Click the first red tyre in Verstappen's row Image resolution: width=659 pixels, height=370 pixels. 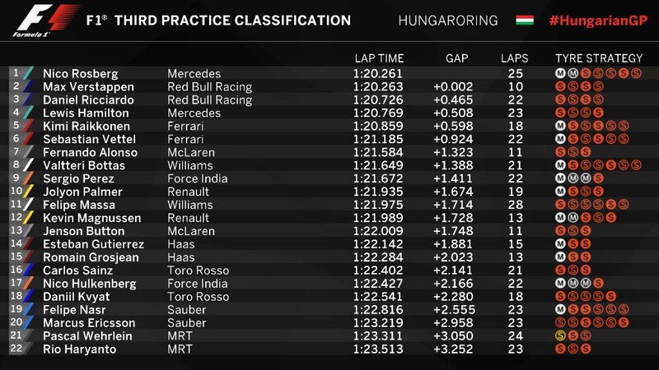point(560,86)
